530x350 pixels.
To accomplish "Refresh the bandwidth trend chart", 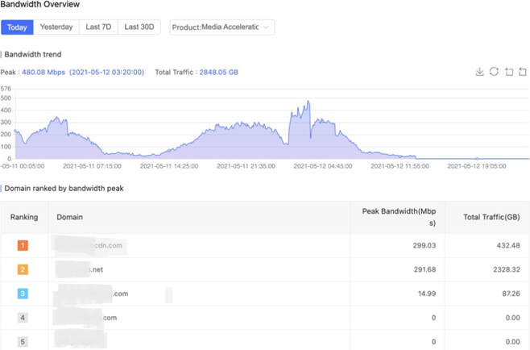I will tap(494, 72).
